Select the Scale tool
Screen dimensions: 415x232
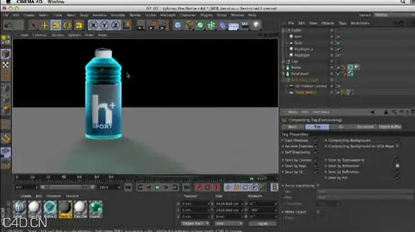click(x=56, y=25)
